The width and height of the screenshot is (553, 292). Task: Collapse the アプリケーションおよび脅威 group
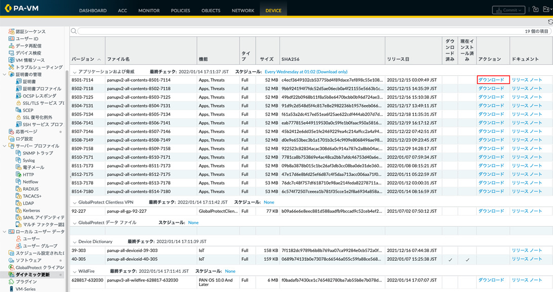[74, 72]
